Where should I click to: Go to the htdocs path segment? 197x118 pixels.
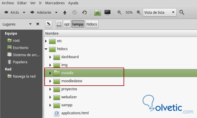[92, 24]
